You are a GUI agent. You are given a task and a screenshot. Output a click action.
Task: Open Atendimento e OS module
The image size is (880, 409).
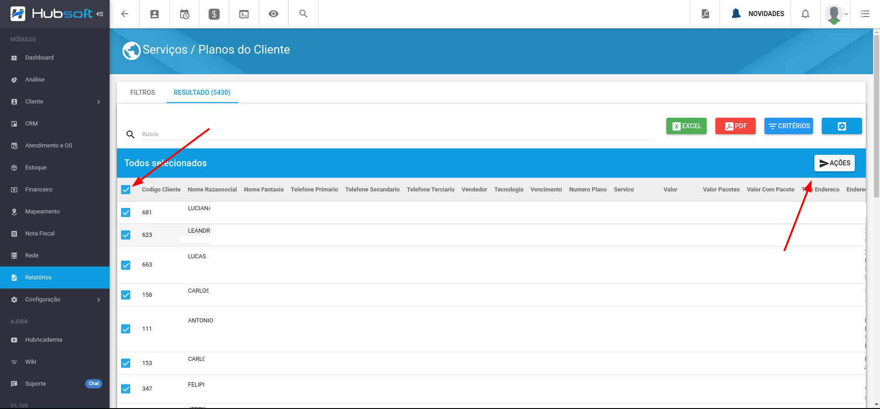pyautogui.click(x=55, y=146)
